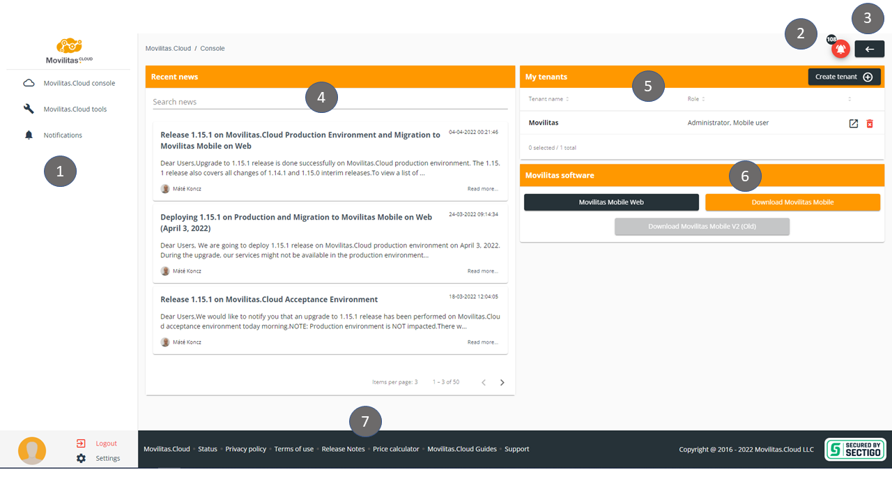Click the cloud icon beside Movilitas.Cloud console
892x502 pixels.
(29, 83)
